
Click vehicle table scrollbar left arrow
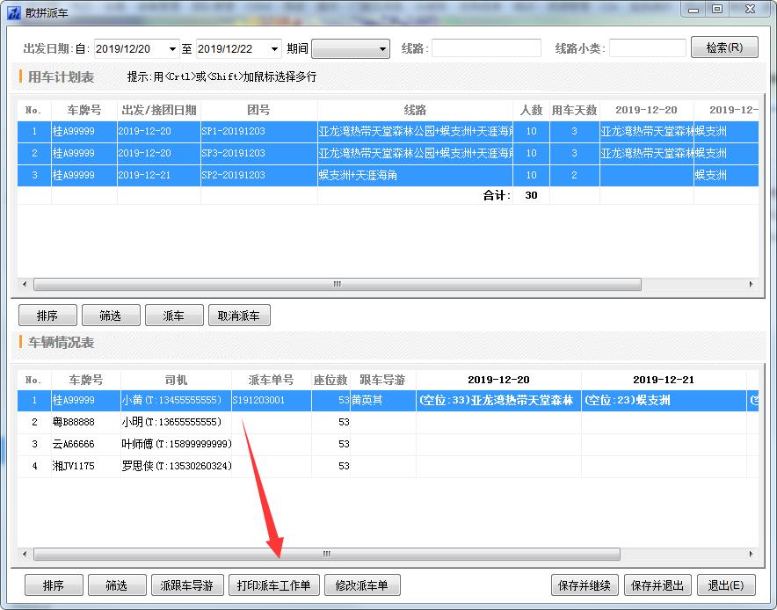25,554
